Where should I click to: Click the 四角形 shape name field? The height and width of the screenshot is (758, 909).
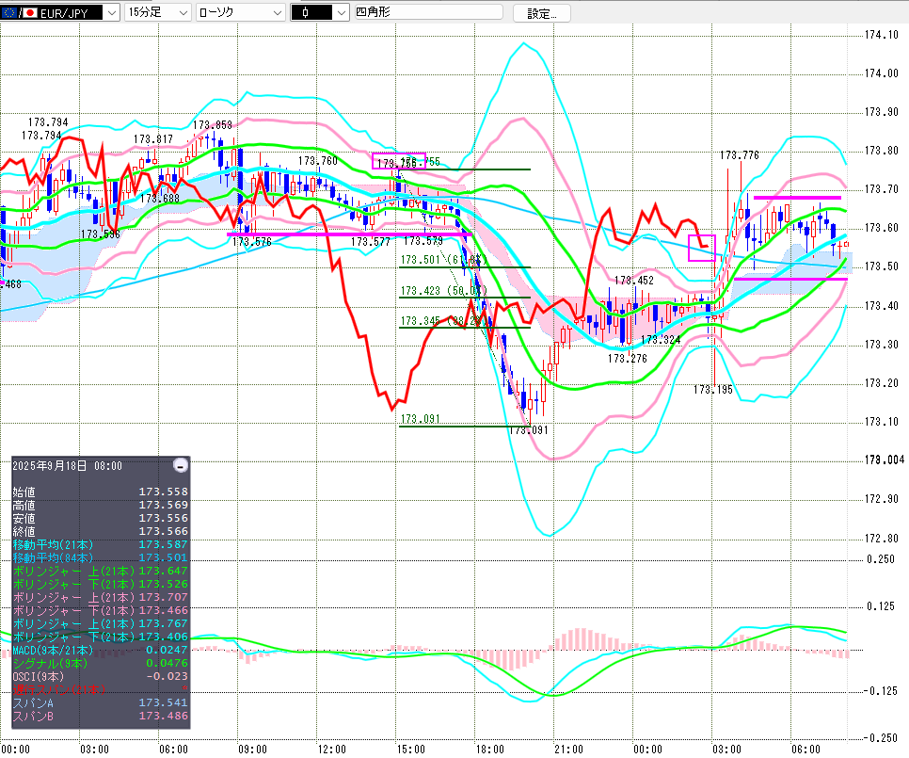point(427,13)
